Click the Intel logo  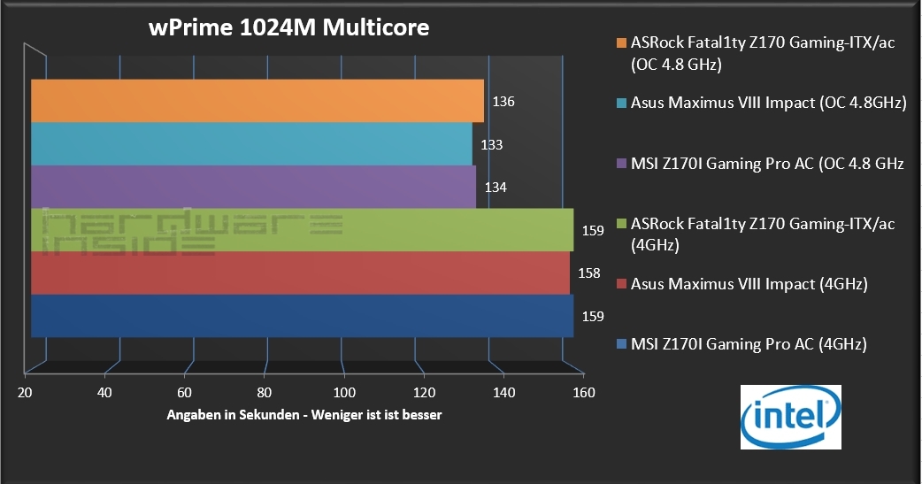tap(791, 417)
